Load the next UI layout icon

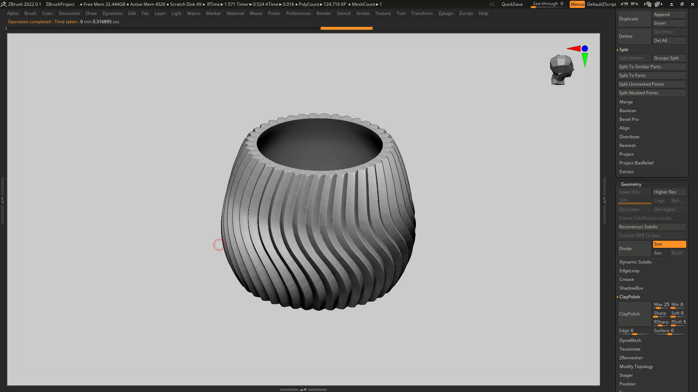(658, 4)
